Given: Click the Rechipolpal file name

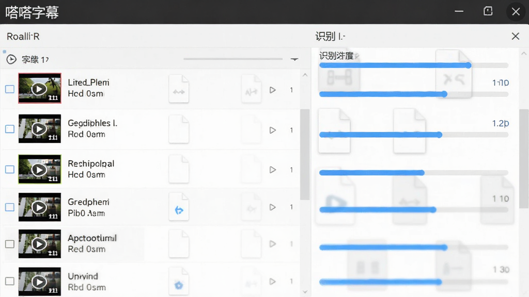Looking at the screenshot, I should (91, 163).
